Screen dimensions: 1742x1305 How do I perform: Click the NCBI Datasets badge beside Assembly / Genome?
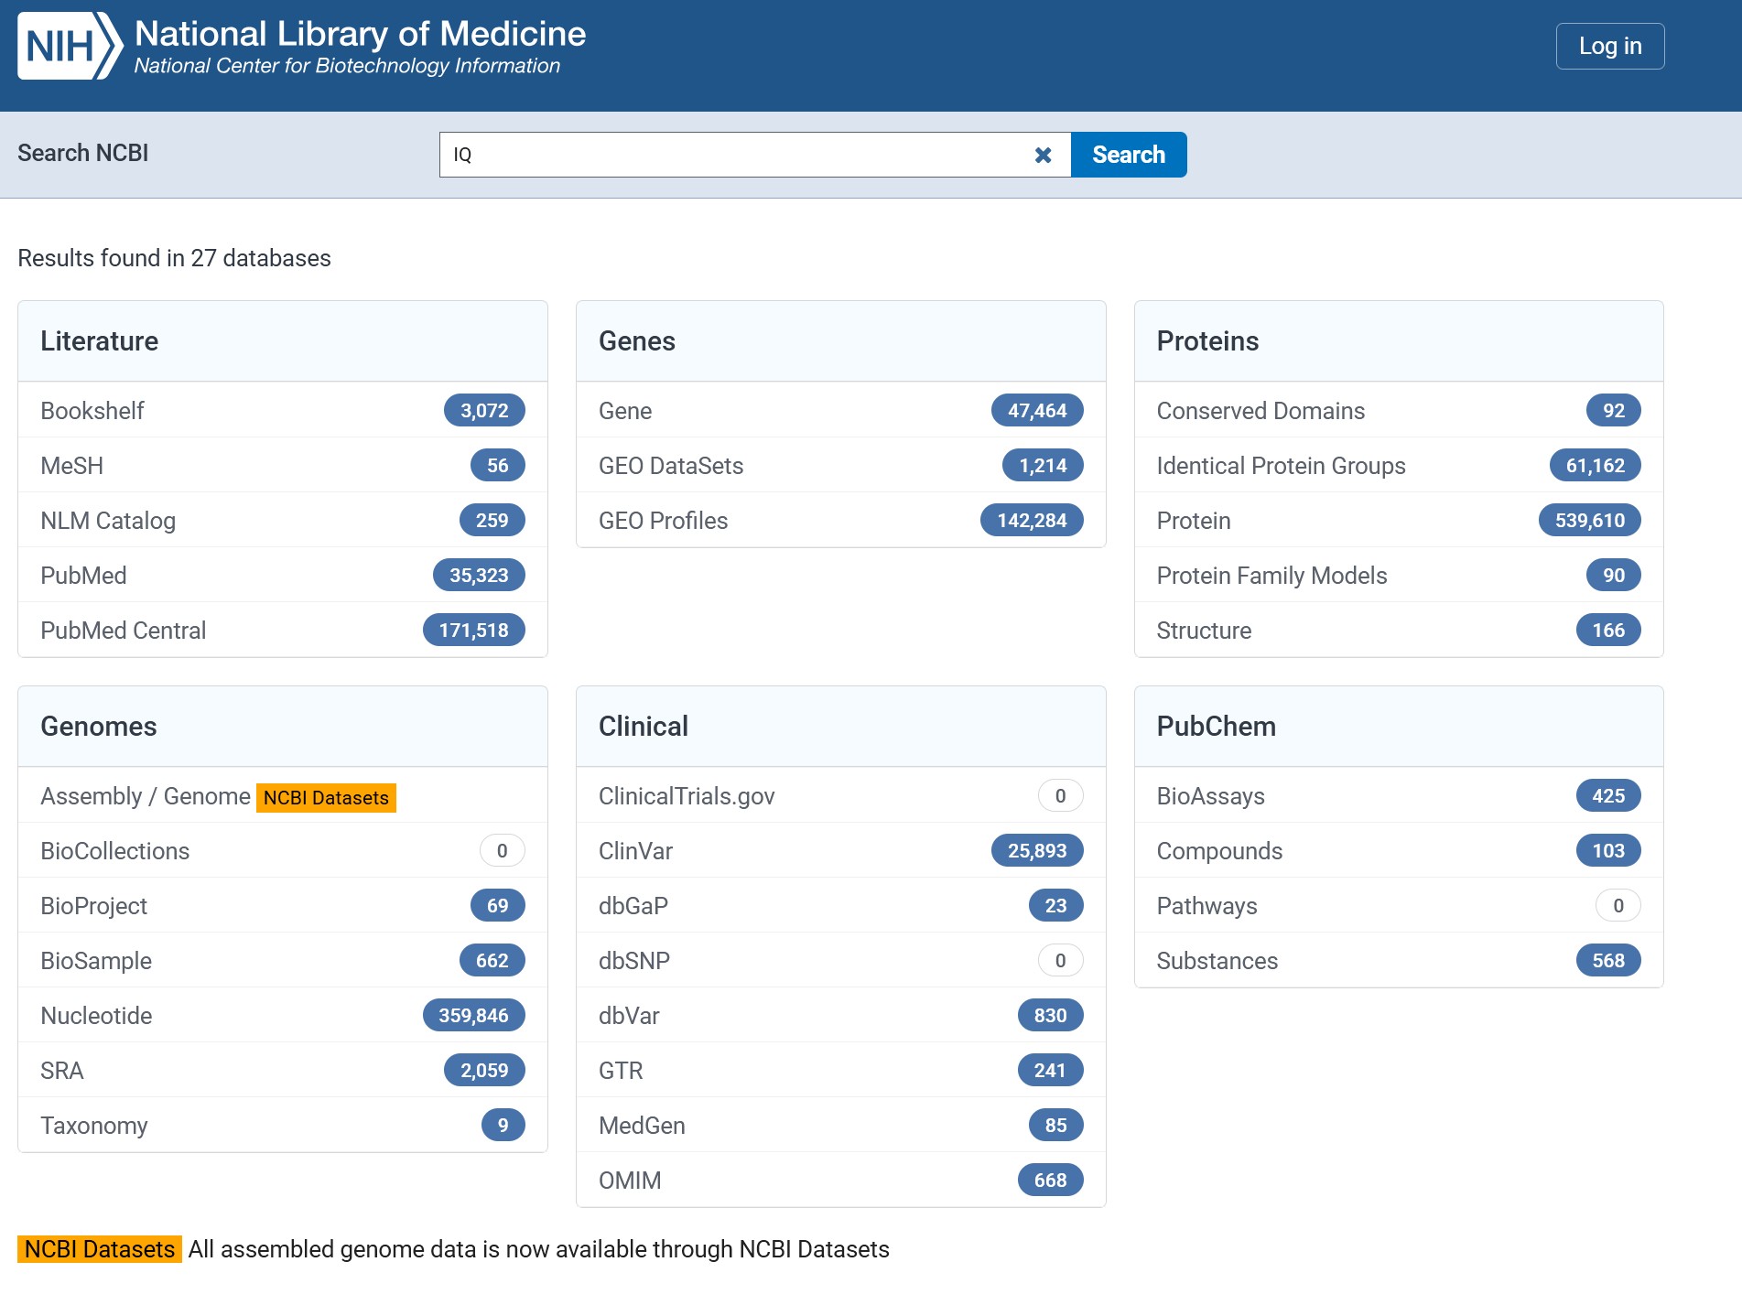[x=326, y=798]
